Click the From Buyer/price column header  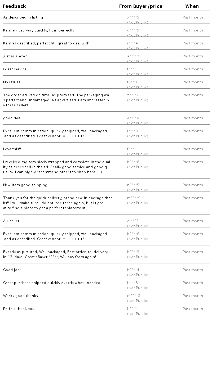(x=141, y=6)
